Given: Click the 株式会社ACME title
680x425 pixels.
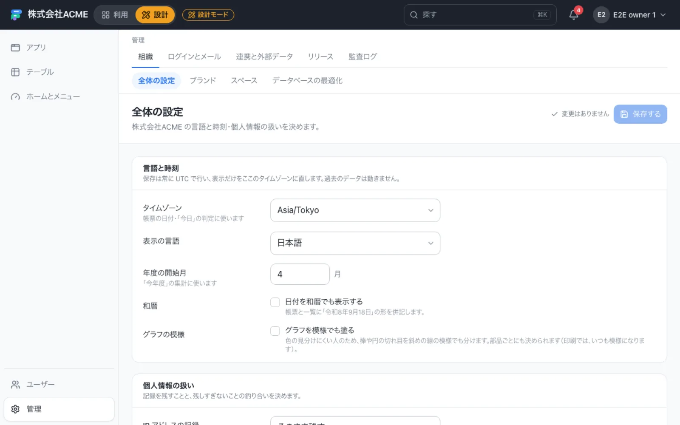Looking at the screenshot, I should pyautogui.click(x=58, y=14).
